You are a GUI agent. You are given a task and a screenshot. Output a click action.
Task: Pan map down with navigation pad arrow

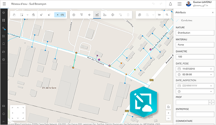(x=18, y=118)
